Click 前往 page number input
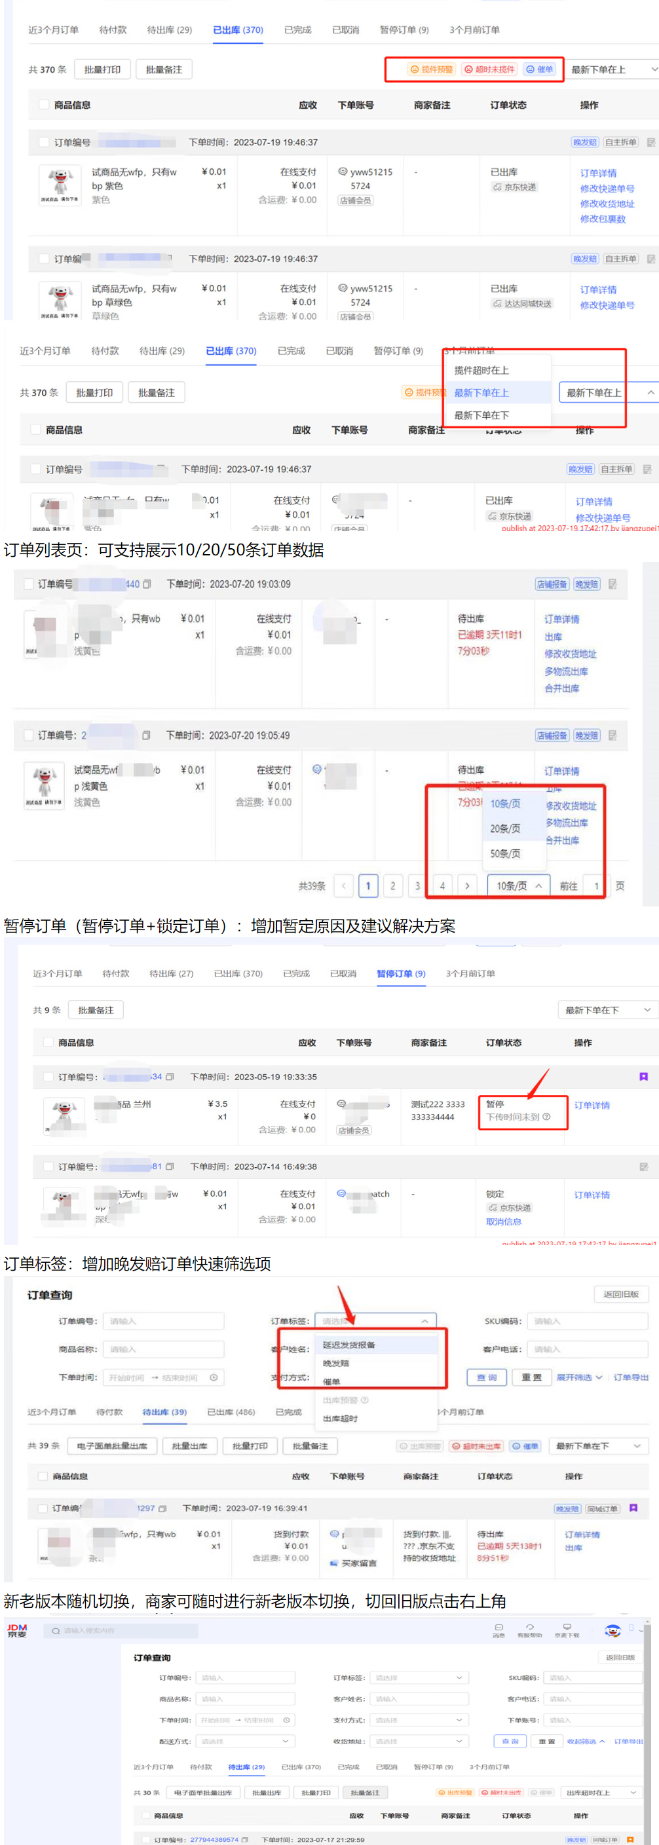 [x=596, y=885]
